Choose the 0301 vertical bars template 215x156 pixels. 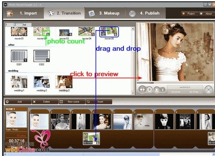click(19, 56)
